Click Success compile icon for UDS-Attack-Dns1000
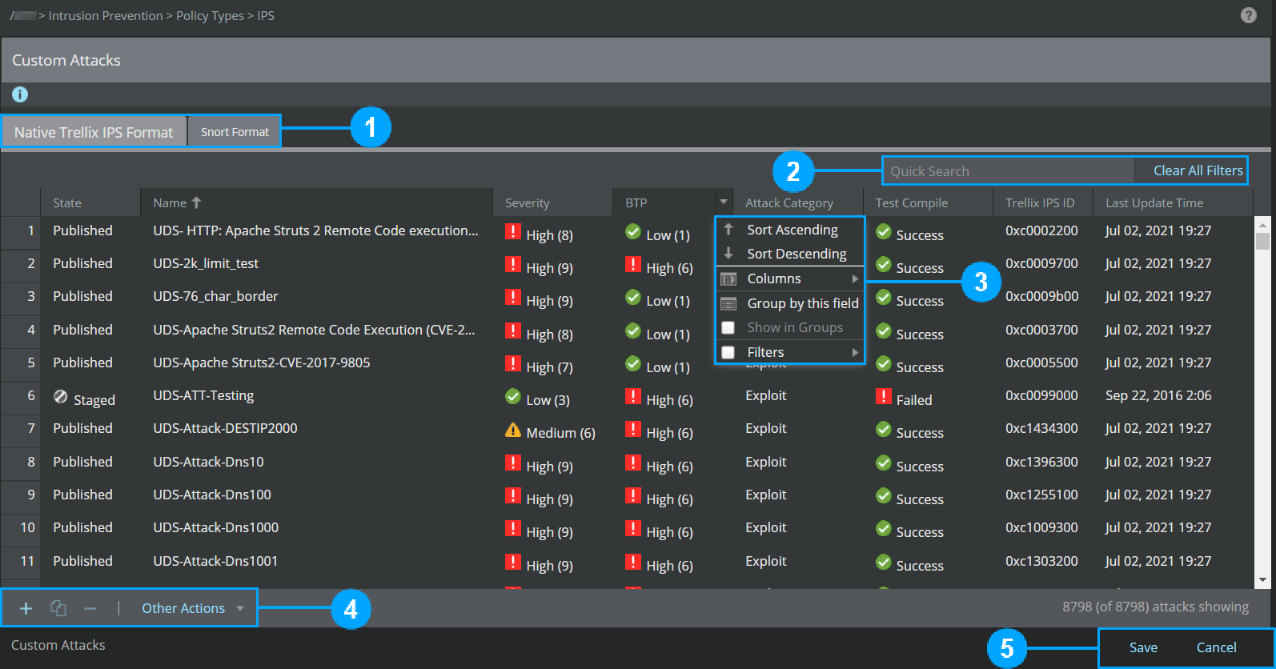 pos(883,528)
